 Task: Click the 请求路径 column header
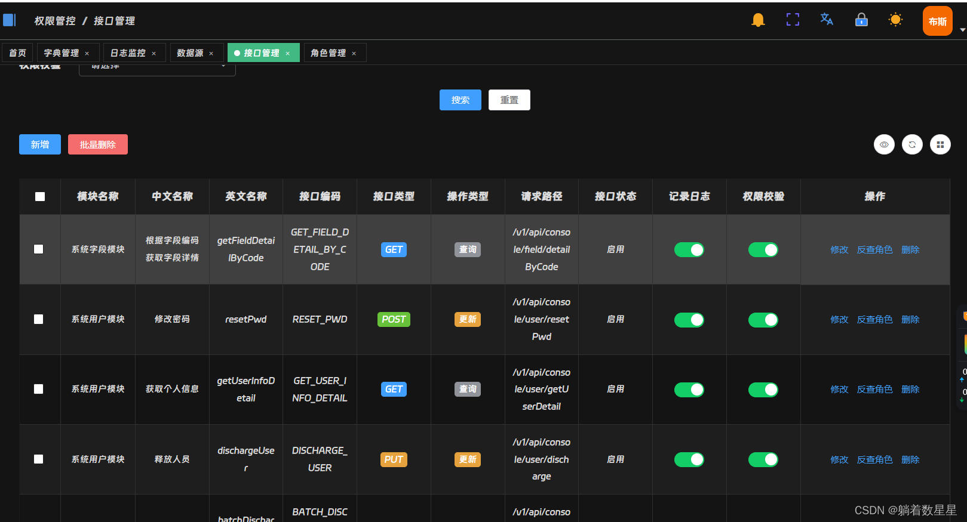542,196
